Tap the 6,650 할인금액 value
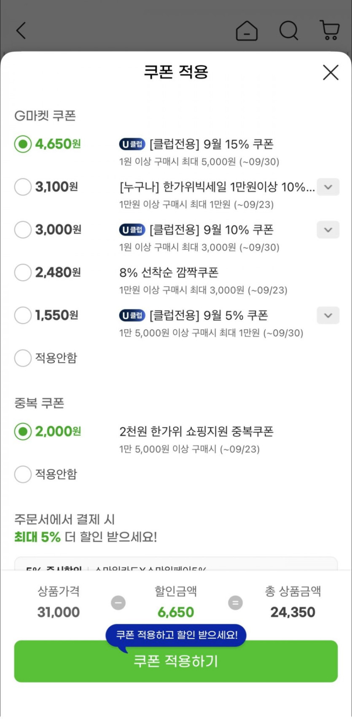The height and width of the screenshot is (719, 352). coord(176,612)
